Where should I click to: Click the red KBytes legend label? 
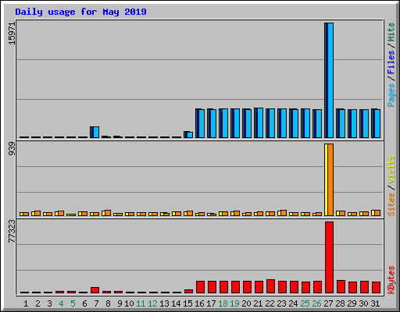tap(391, 280)
